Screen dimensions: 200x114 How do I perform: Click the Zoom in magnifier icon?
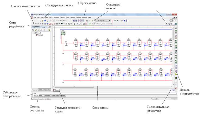pos(167,24)
